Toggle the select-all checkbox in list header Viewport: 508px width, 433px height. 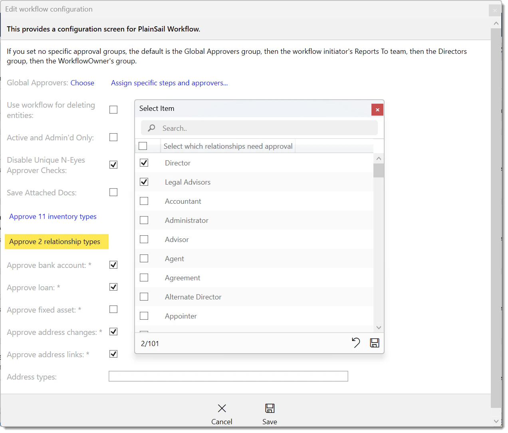click(x=143, y=146)
